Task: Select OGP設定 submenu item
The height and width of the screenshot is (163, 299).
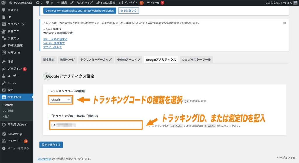Action: (8, 111)
